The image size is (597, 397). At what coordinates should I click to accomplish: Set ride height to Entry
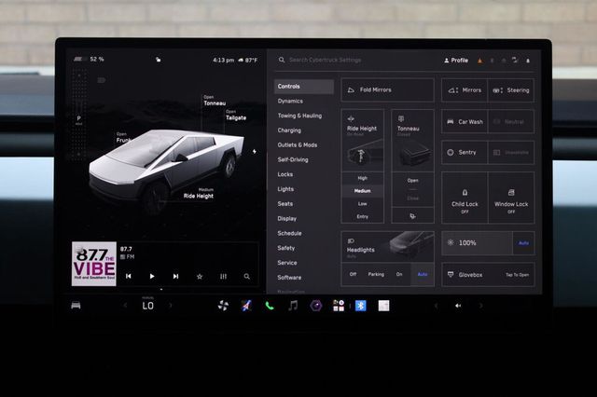(x=363, y=216)
